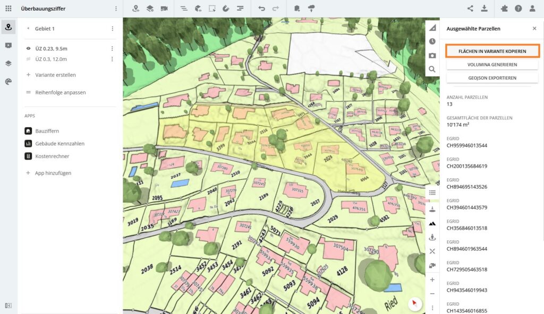The width and height of the screenshot is (544, 314).
Task: Open the Bauziffern app
Action: coord(47,130)
